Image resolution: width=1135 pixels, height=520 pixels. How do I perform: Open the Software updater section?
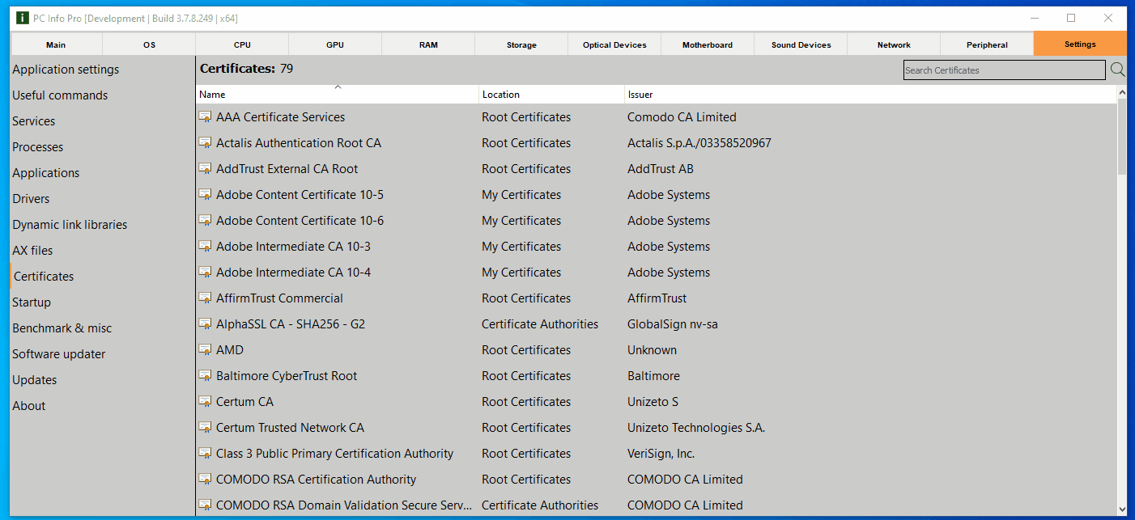pyautogui.click(x=59, y=354)
